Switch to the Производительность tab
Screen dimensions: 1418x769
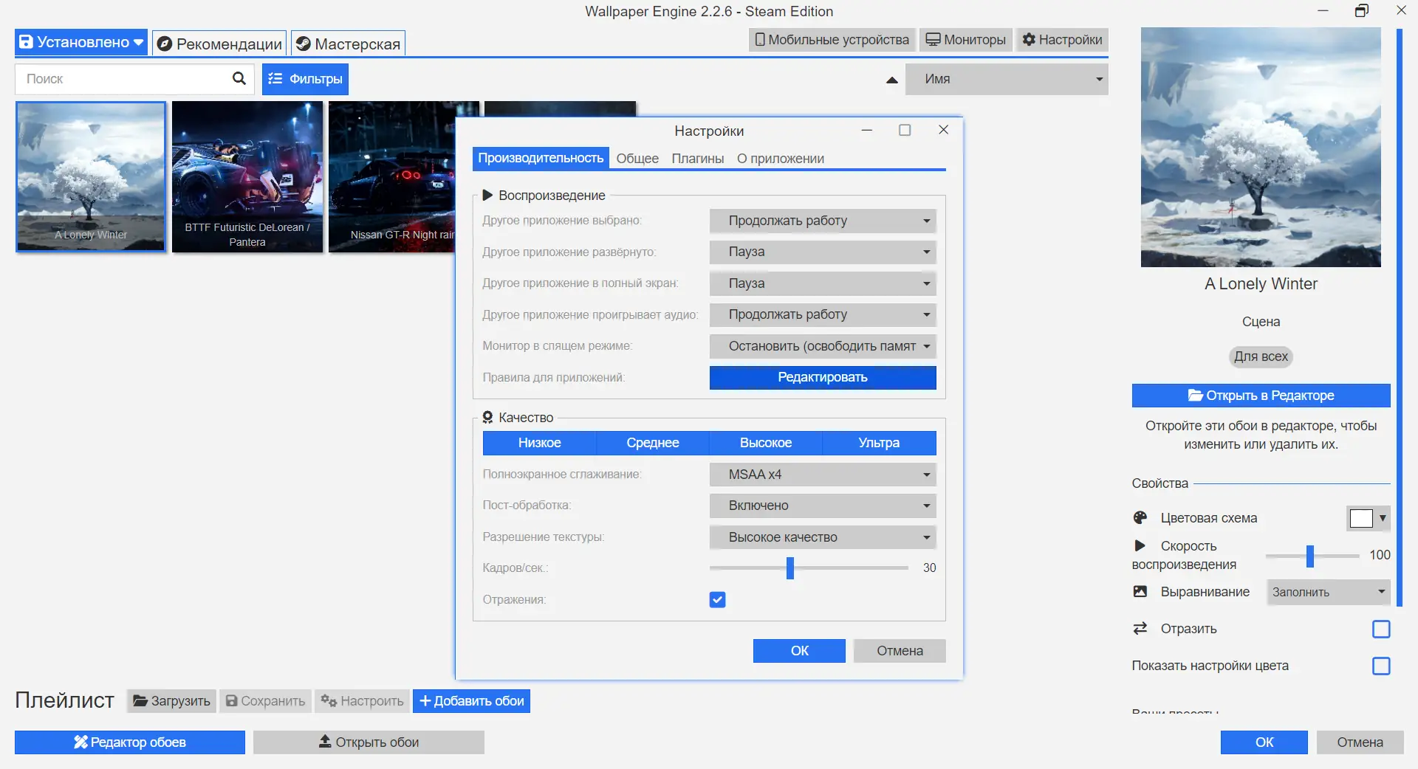pyautogui.click(x=541, y=158)
